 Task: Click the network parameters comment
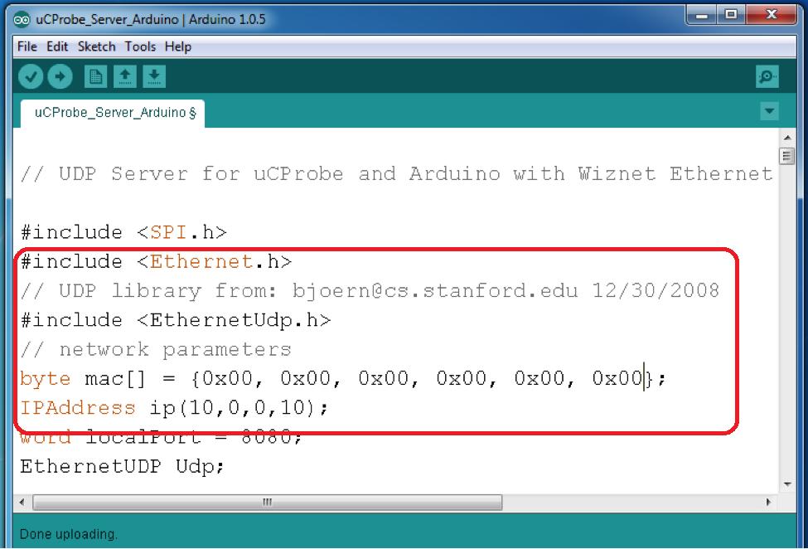[x=156, y=350]
